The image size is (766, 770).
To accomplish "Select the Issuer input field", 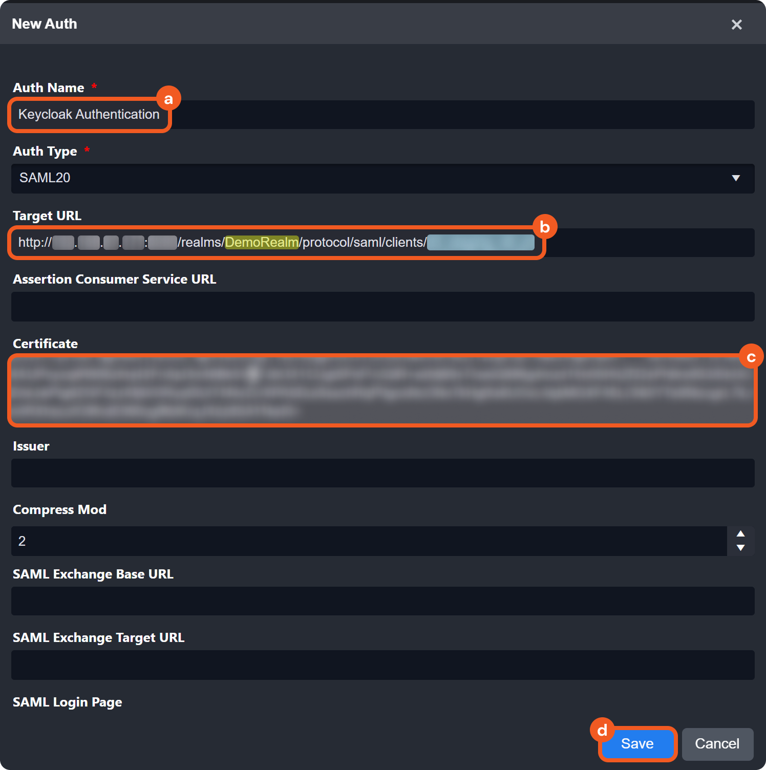I will click(x=382, y=473).
